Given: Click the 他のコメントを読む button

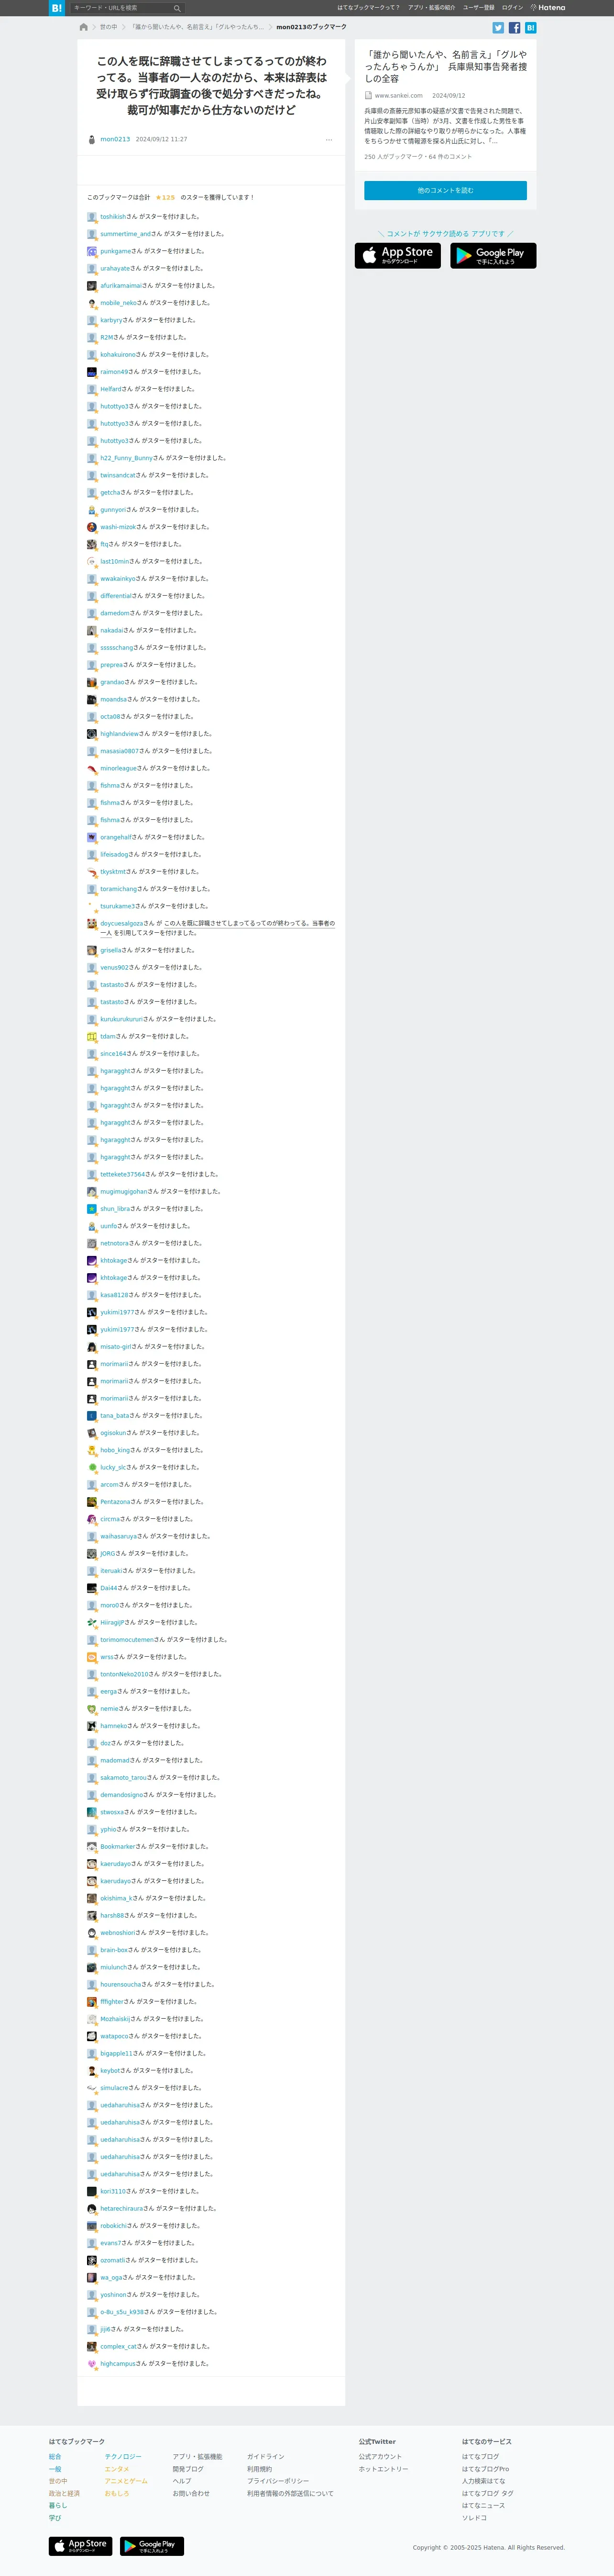Looking at the screenshot, I should 445,190.
